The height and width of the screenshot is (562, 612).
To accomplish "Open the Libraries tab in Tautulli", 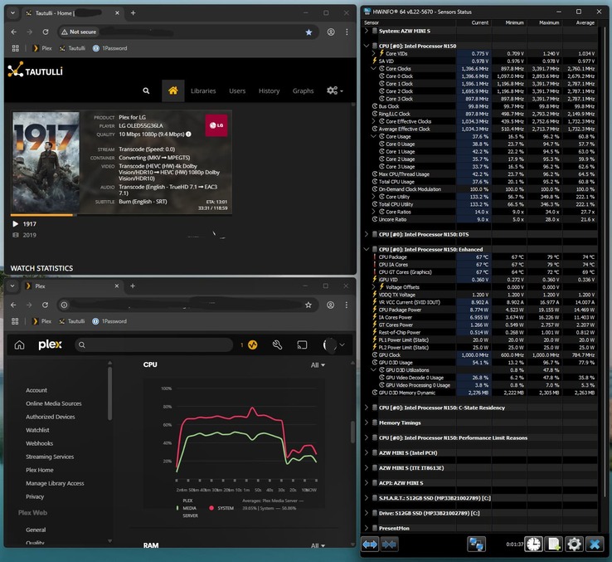I will pos(203,90).
